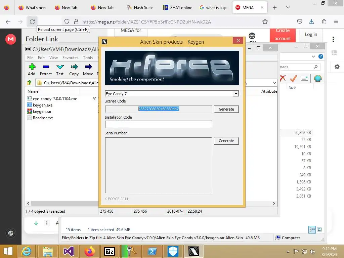Switch to details view icon at bottom right
The width and height of the screenshot is (344, 258).
coord(312,230)
